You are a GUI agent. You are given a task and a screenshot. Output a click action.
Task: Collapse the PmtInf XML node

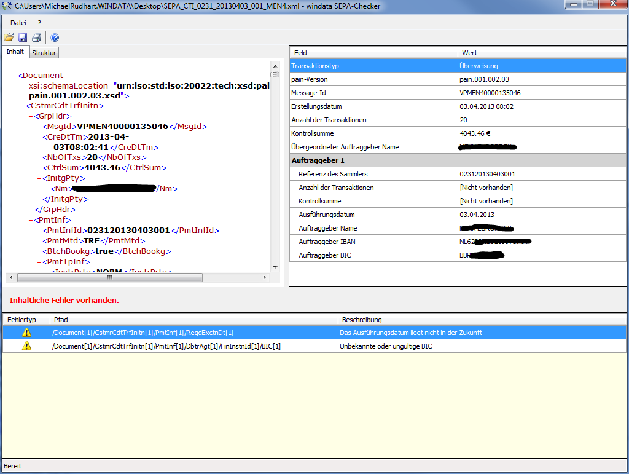[x=31, y=220]
